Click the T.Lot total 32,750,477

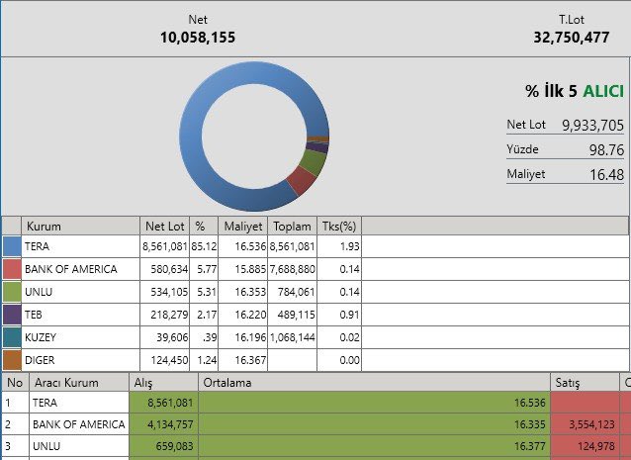572,38
